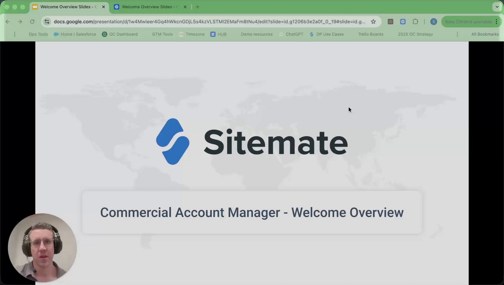This screenshot has width=504, height=285.
Task: Close the second Welcome Overview Slides tab
Action: coord(185,7)
